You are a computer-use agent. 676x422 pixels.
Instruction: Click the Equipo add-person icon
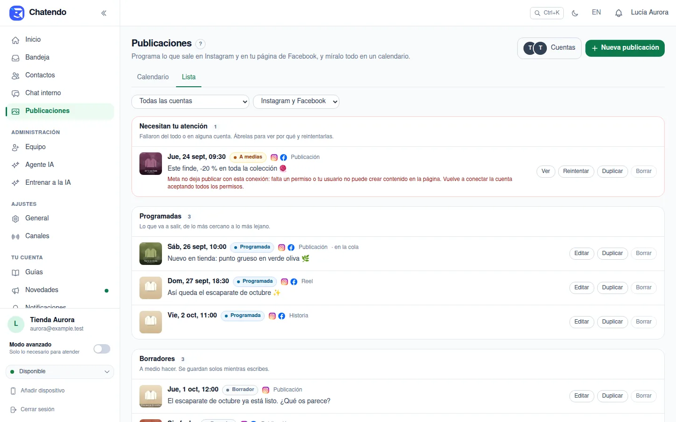[x=15, y=147]
